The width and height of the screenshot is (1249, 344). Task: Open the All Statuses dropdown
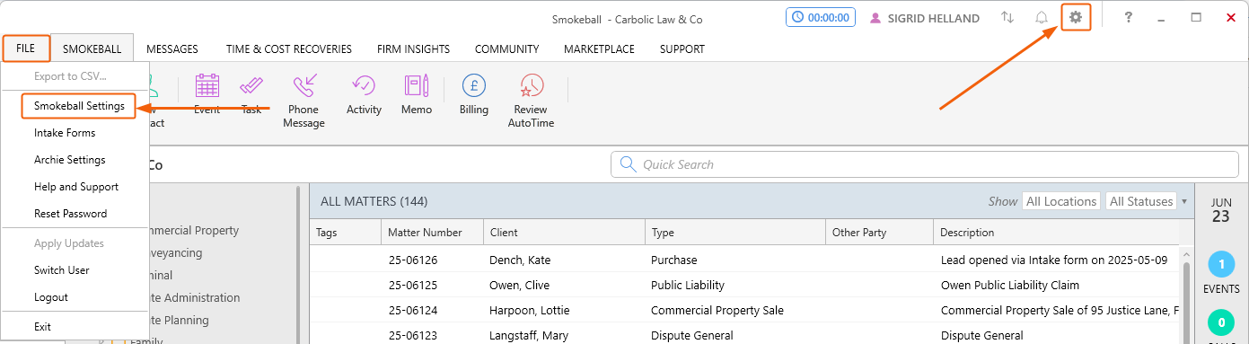[x=1141, y=201]
